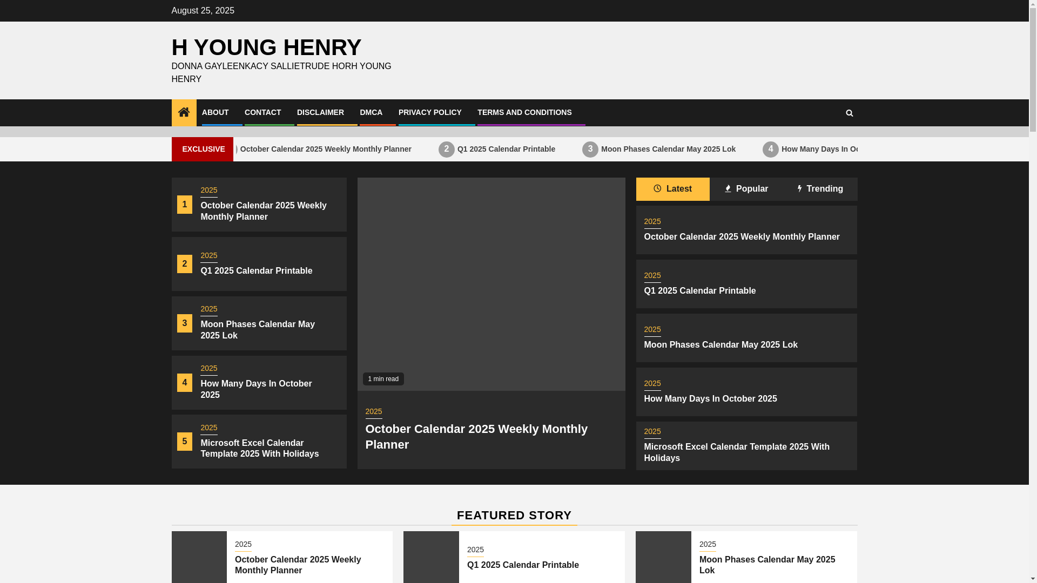
Task: Open How Many Days In October 2025 in Latest list
Action: coord(710,398)
